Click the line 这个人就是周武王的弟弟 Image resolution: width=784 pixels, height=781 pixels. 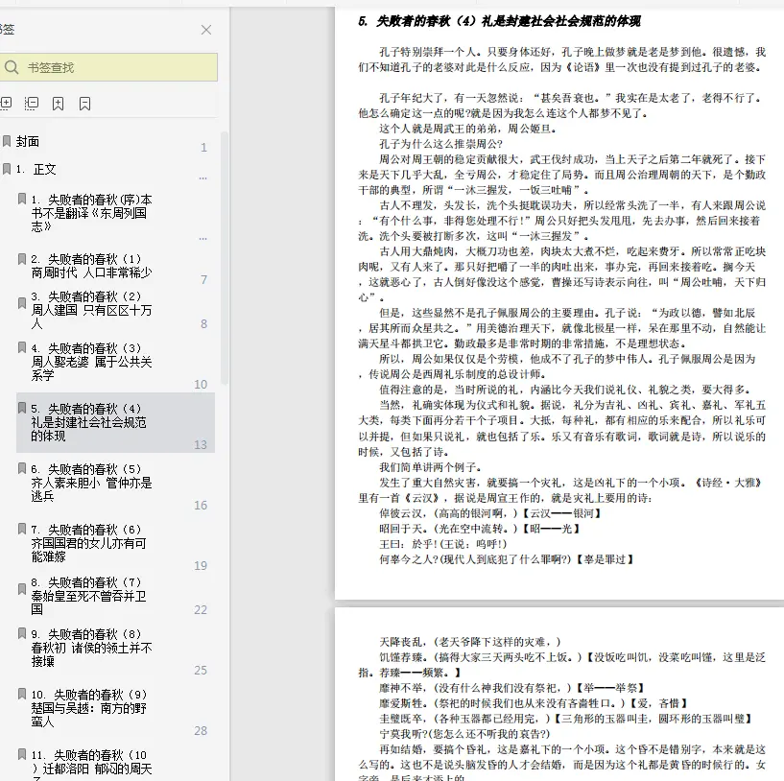467,129
